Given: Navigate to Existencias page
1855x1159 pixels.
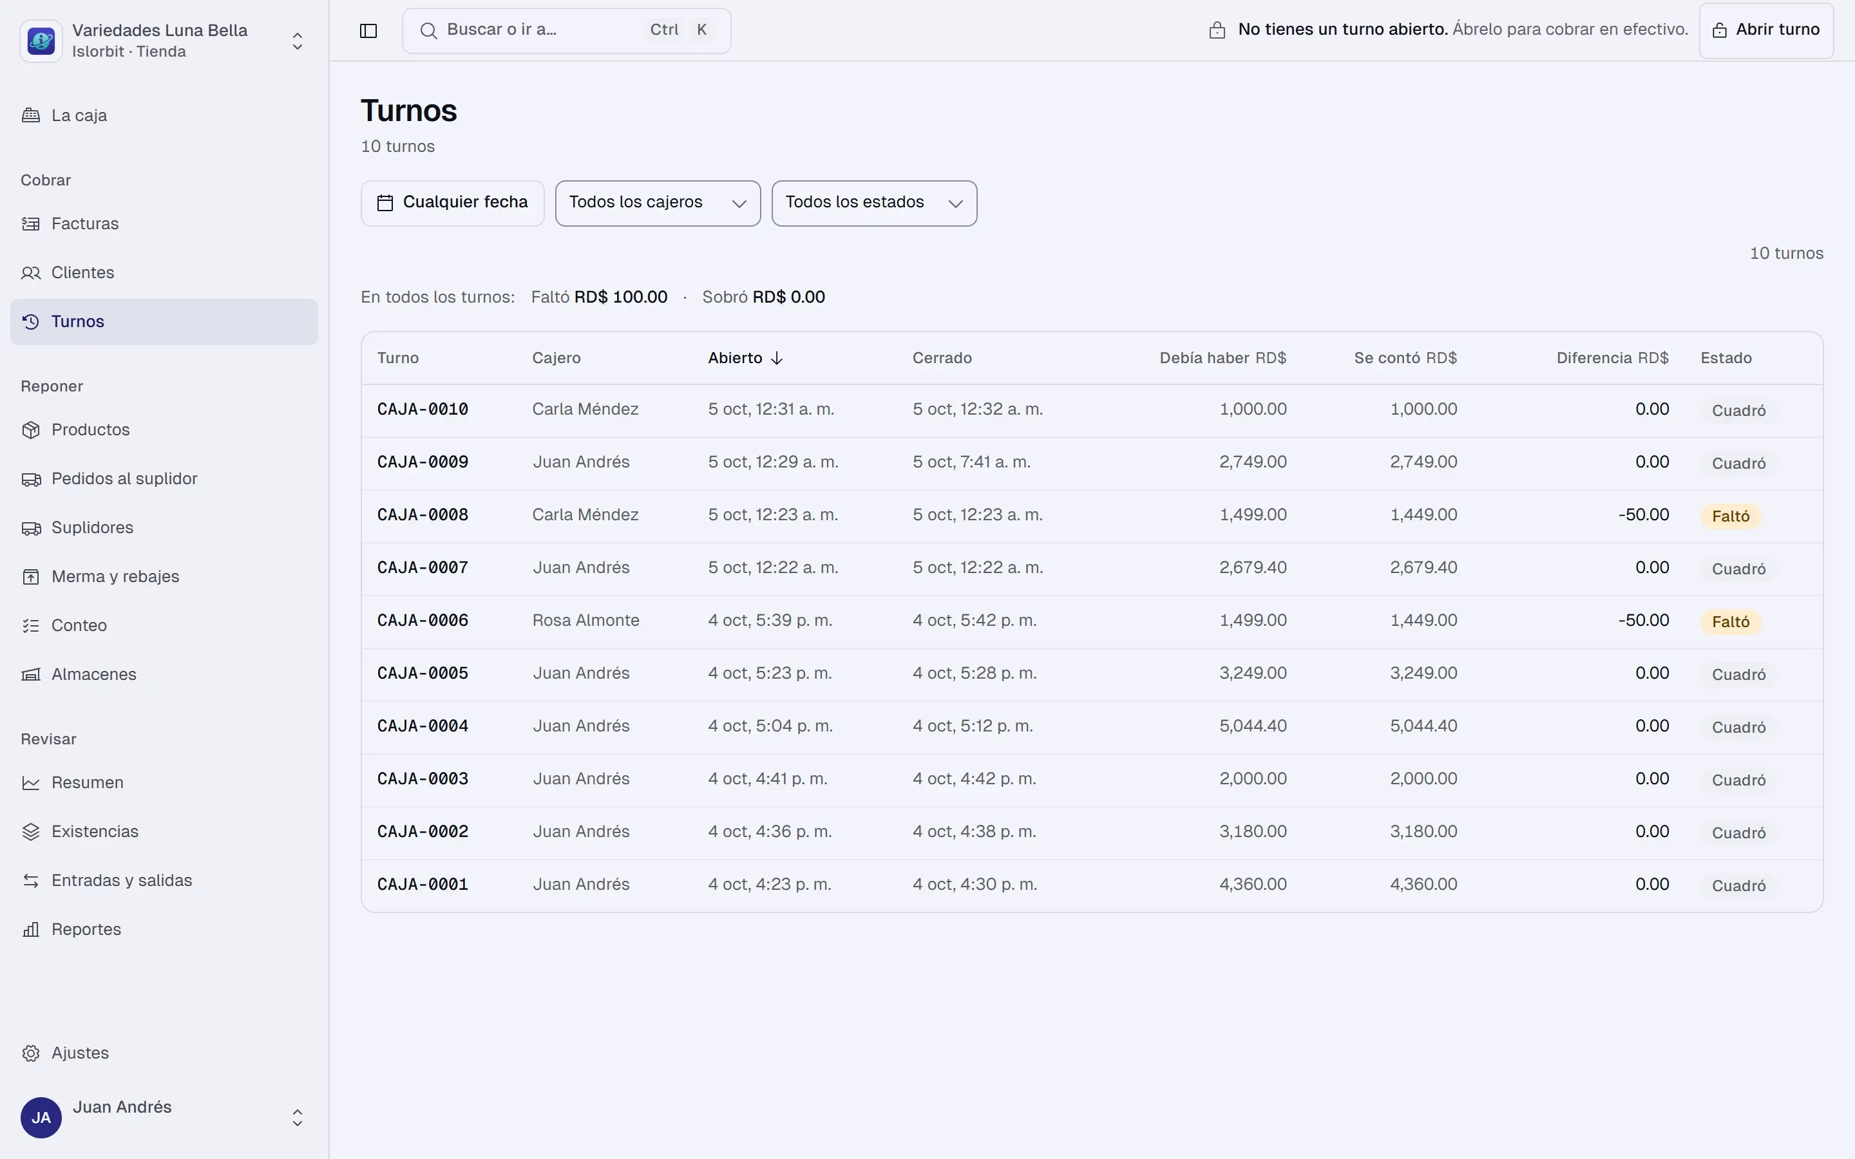Looking at the screenshot, I should [x=164, y=832].
